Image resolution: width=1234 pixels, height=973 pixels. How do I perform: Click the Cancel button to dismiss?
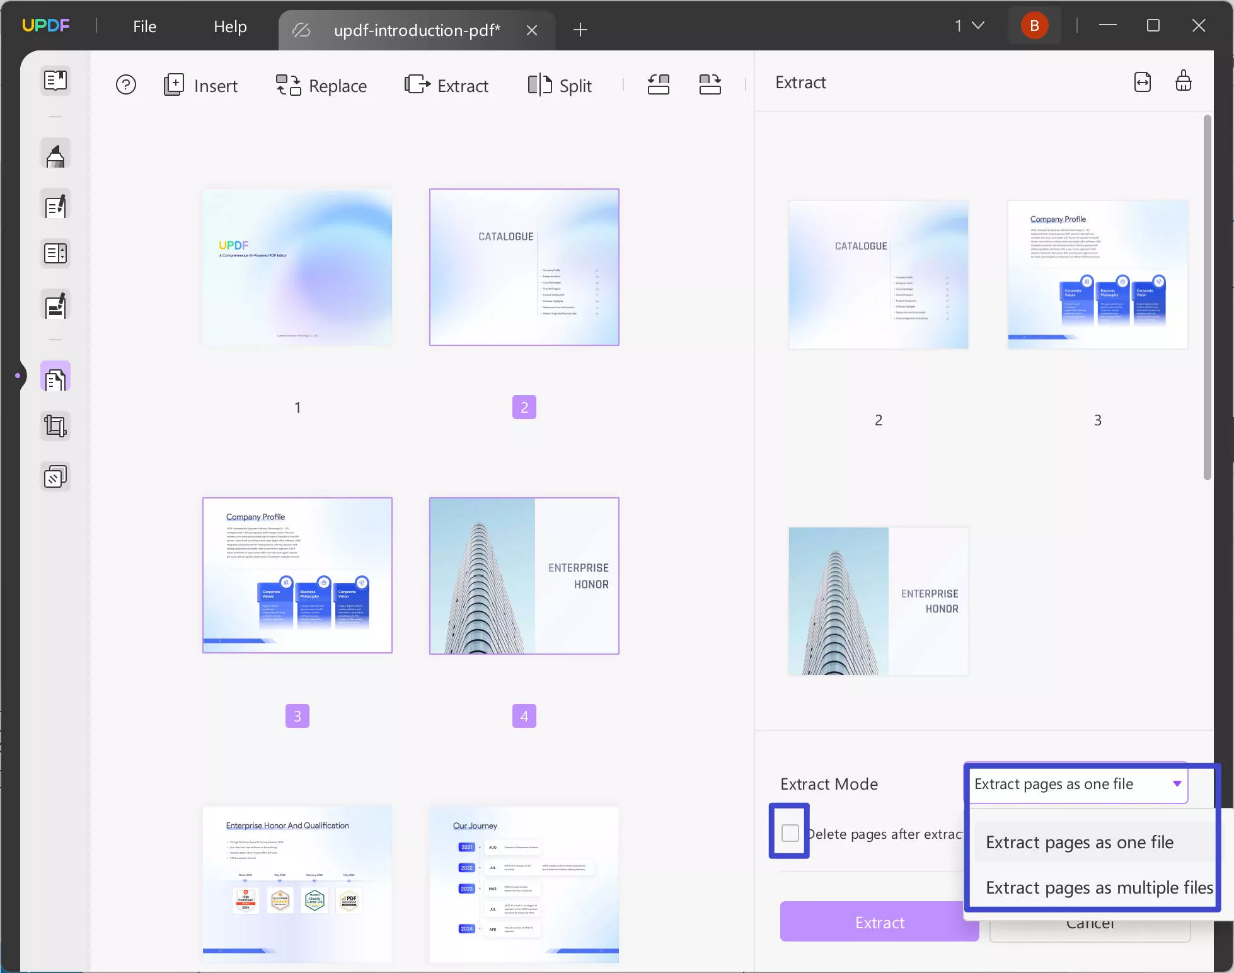(1090, 922)
